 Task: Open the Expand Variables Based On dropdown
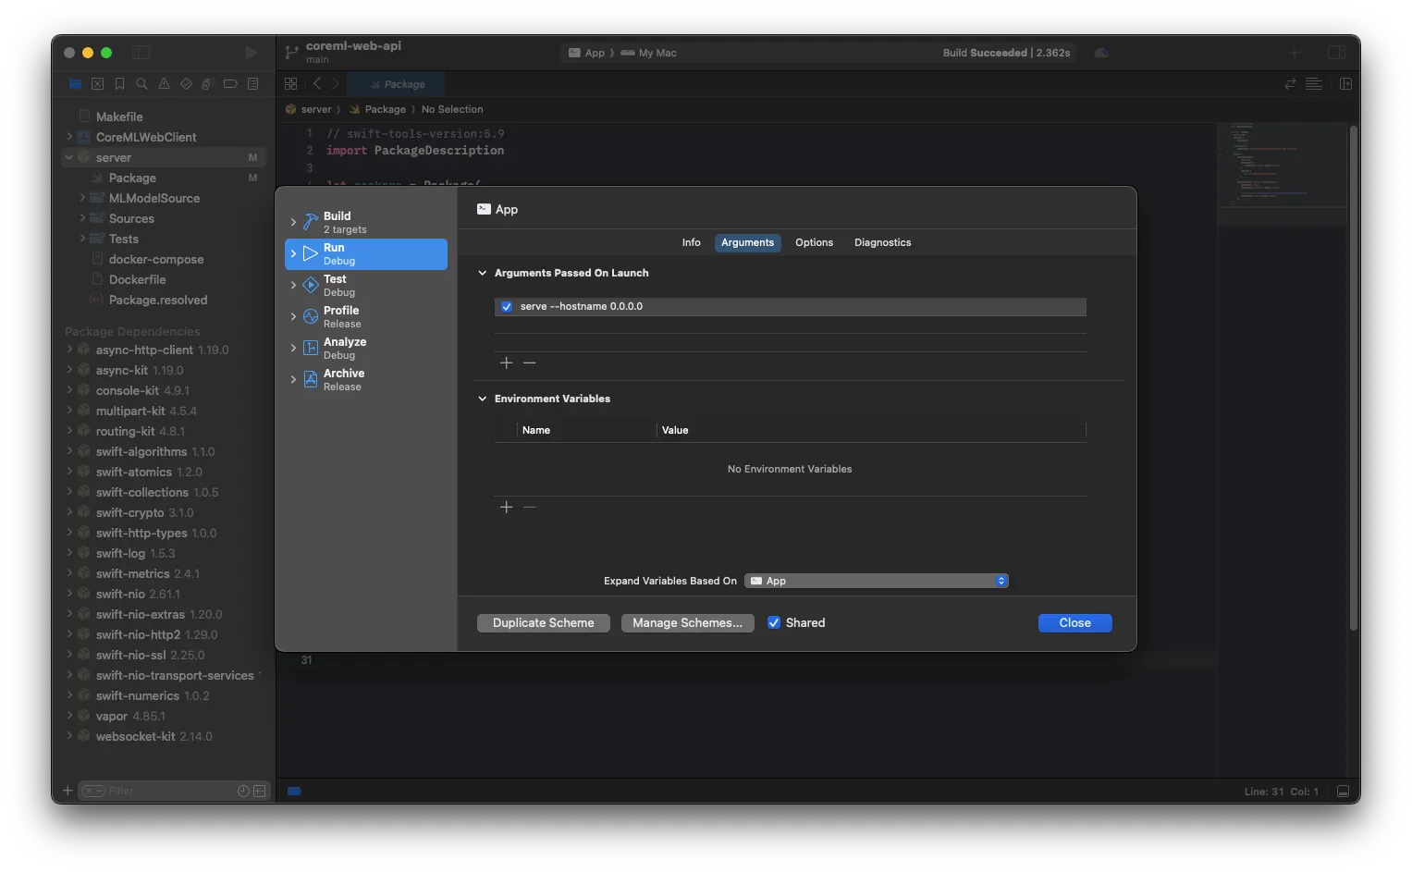pos(876,580)
